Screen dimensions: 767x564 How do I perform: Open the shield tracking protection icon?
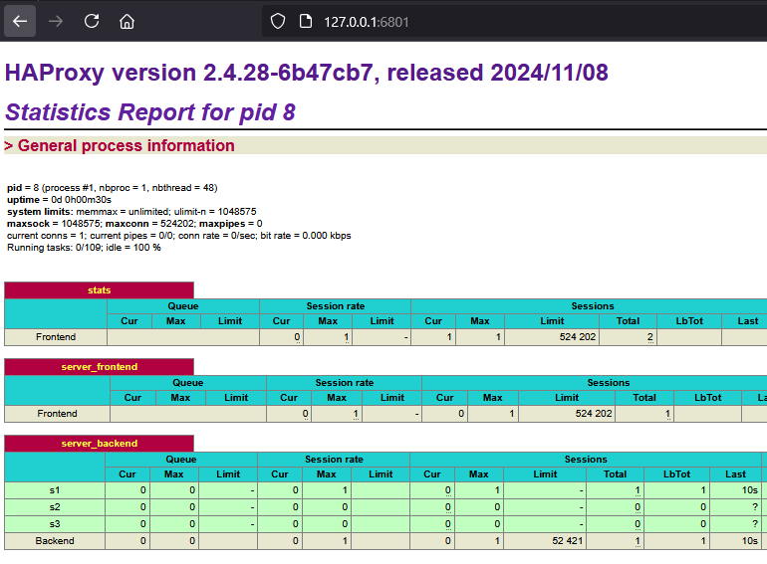[278, 22]
